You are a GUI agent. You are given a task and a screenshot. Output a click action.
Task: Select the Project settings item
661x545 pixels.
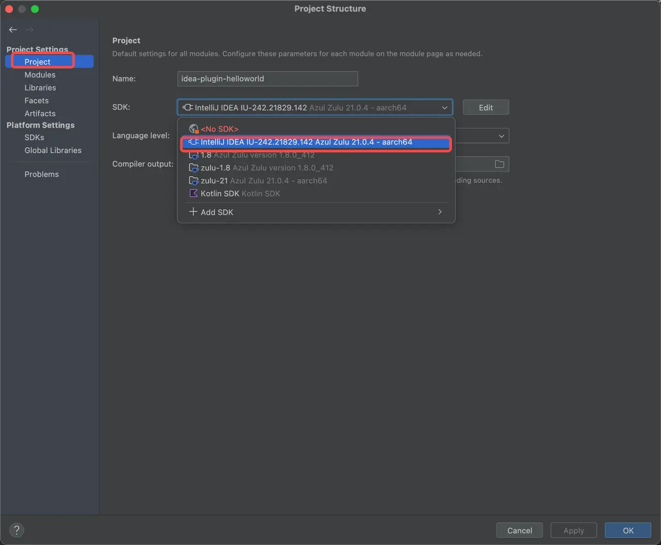pos(50,61)
